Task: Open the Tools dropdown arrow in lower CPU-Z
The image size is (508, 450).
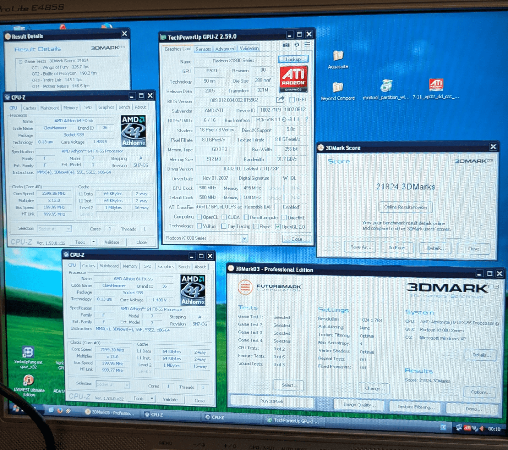Action: pos(152,399)
